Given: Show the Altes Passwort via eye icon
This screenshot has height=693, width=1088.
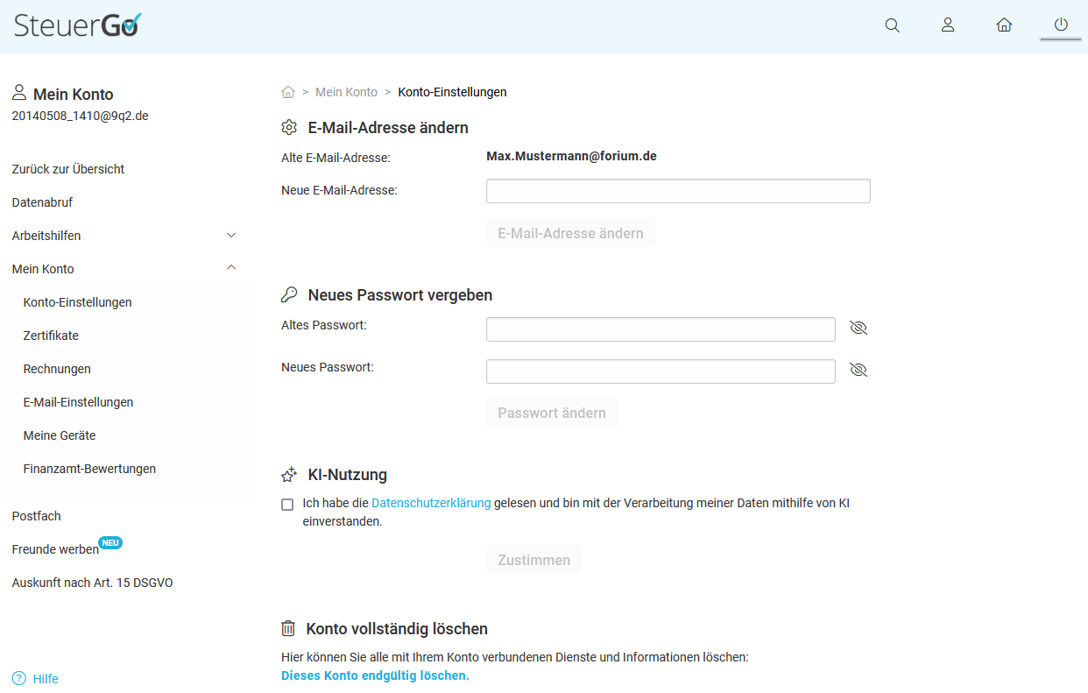Looking at the screenshot, I should tap(858, 329).
